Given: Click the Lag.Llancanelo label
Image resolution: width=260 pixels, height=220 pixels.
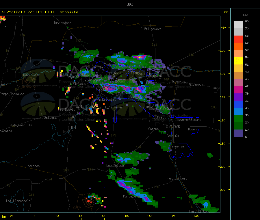Looking at the screenshot, I should (18, 201).
